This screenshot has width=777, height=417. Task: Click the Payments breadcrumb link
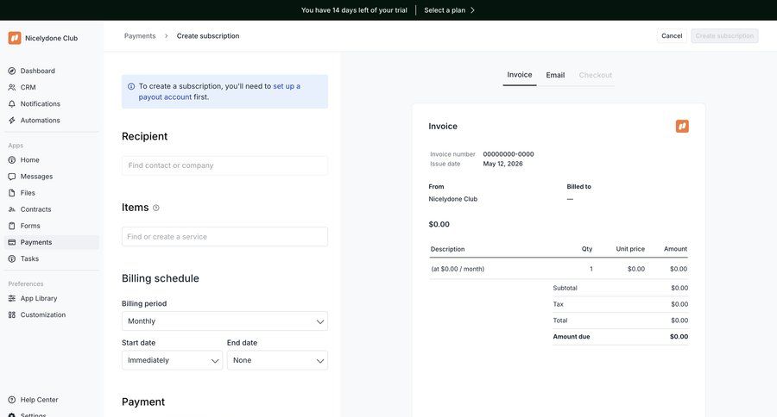pos(140,35)
